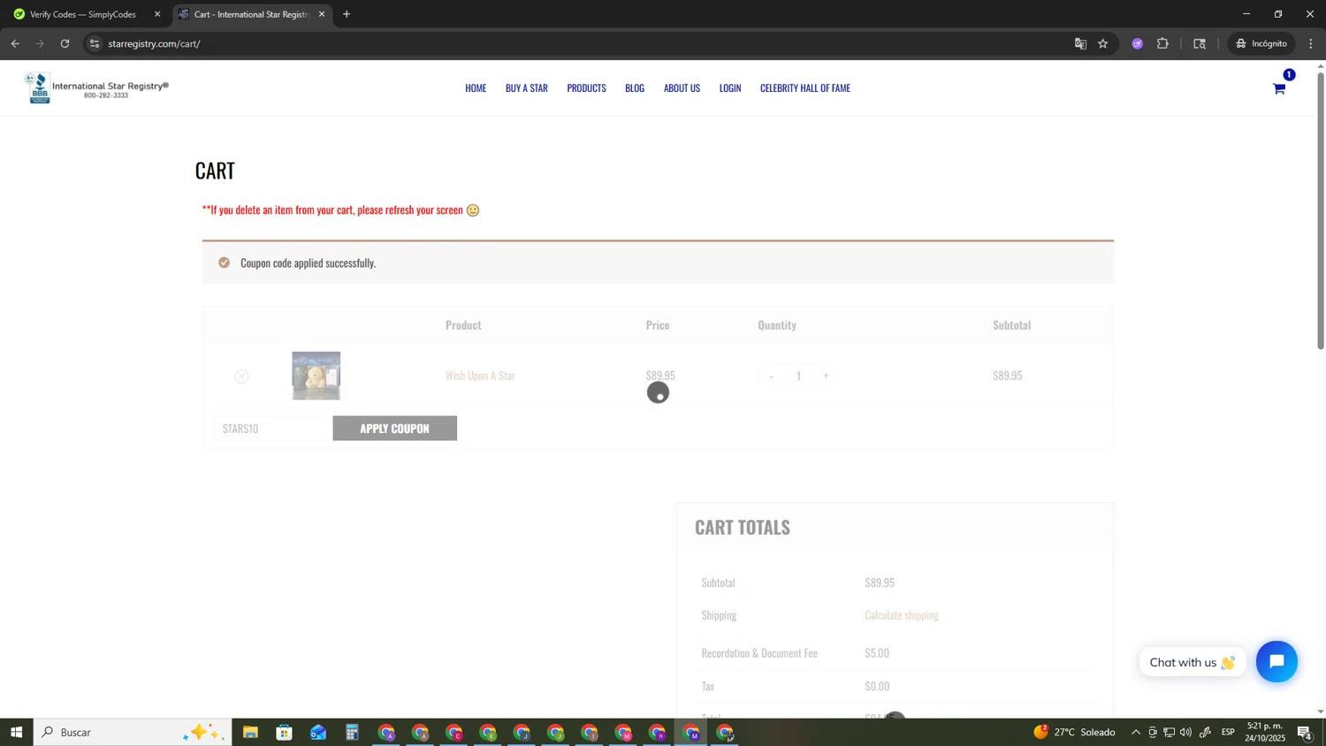
Task: Decrease quantity with the minus button
Action: point(771,376)
